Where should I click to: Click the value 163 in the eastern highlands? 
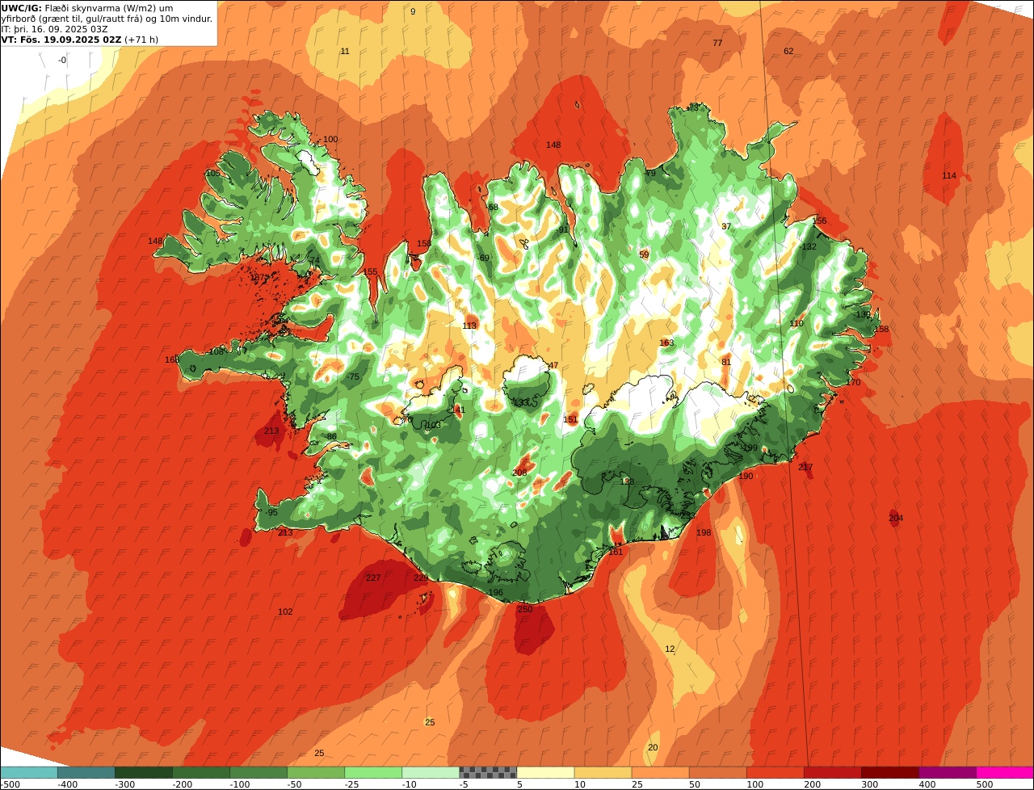point(666,343)
